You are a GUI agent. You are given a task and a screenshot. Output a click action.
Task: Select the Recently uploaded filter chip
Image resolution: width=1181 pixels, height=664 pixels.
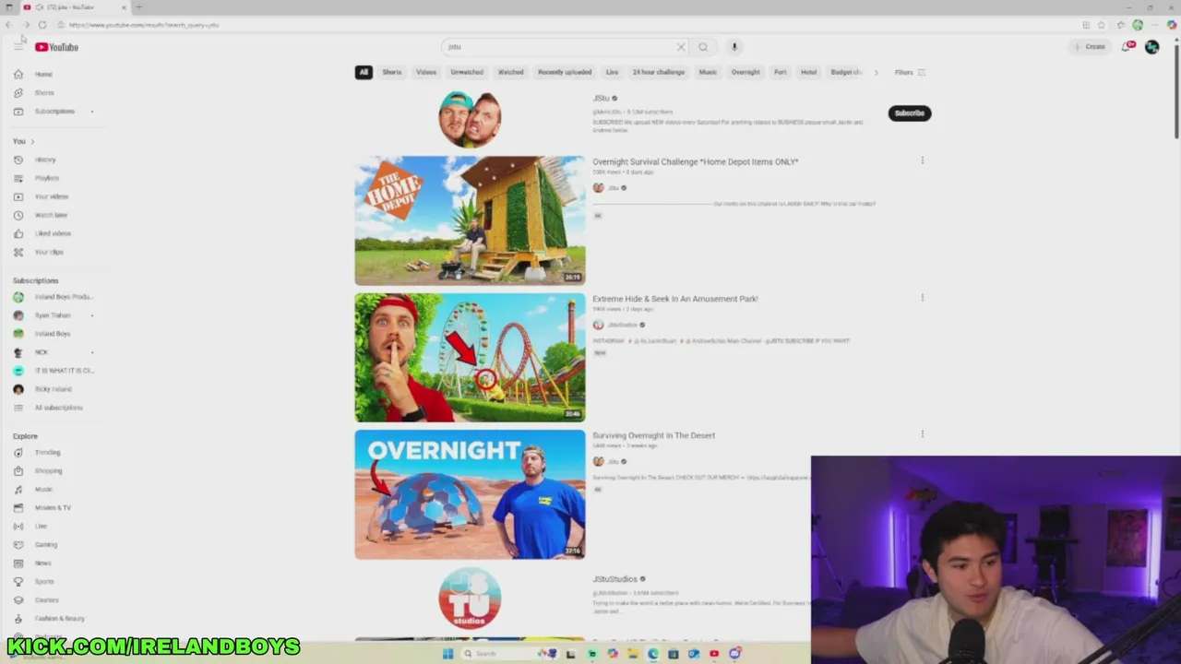pos(565,72)
